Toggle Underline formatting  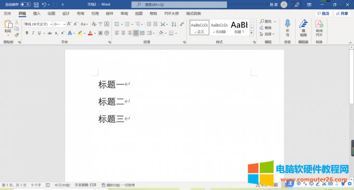(x=39, y=33)
